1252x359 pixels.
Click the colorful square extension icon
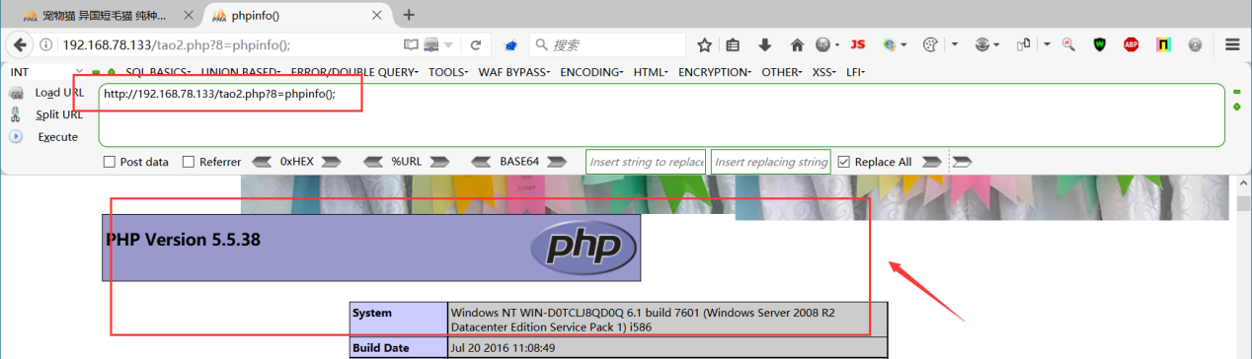tap(1164, 45)
